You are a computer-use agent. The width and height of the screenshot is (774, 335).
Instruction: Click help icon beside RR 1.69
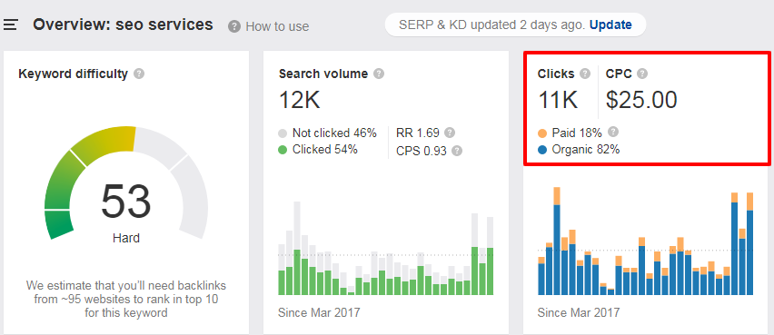[x=449, y=133]
